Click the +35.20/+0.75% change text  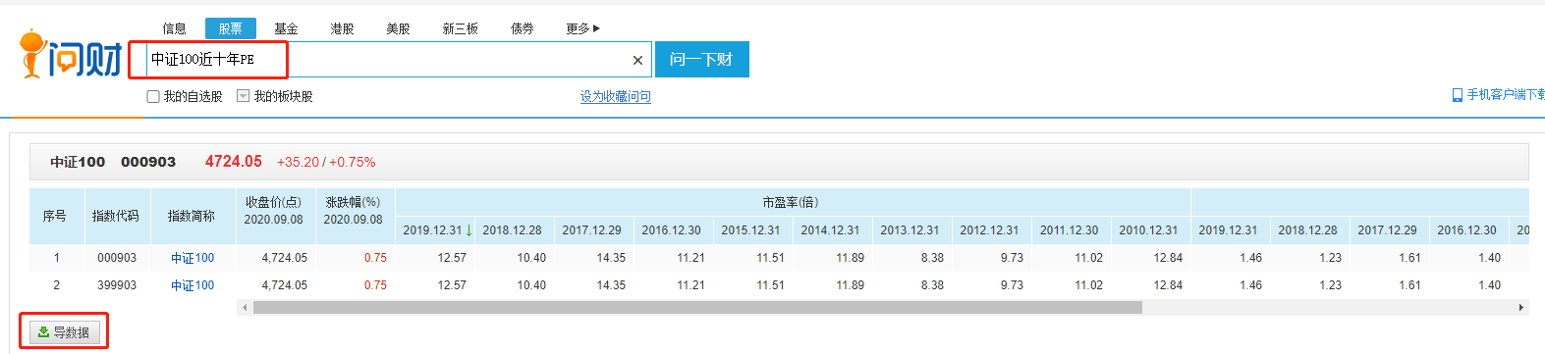point(326,162)
